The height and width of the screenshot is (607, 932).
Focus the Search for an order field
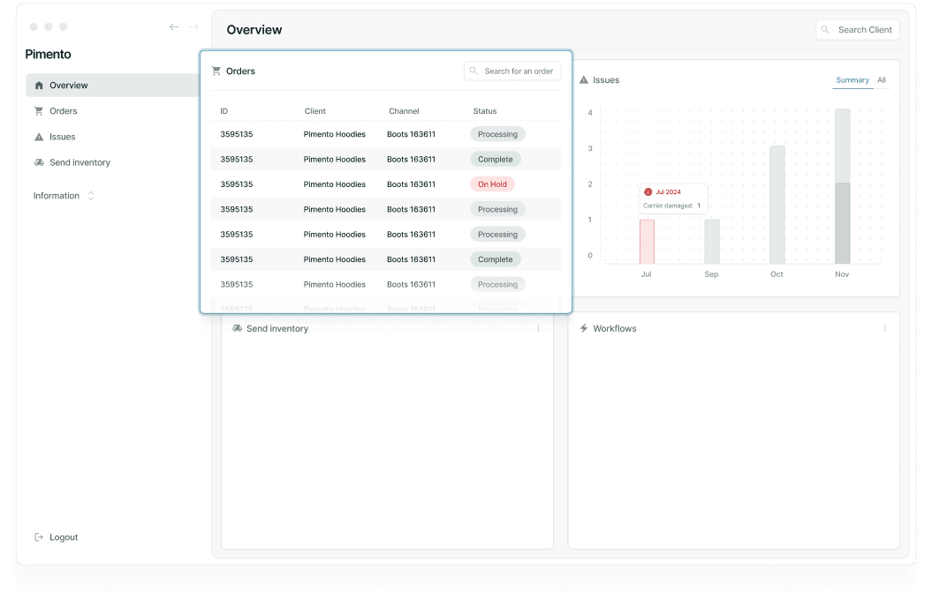coord(512,71)
